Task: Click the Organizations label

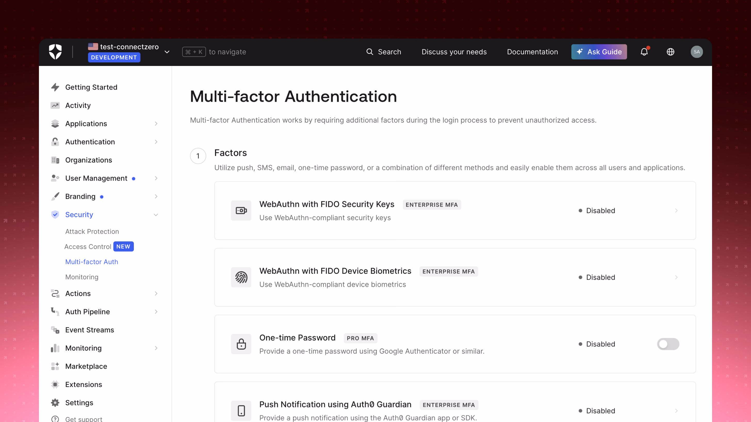Action: (89, 160)
